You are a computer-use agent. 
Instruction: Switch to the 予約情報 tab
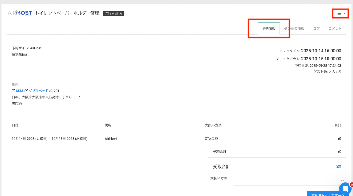[269, 28]
